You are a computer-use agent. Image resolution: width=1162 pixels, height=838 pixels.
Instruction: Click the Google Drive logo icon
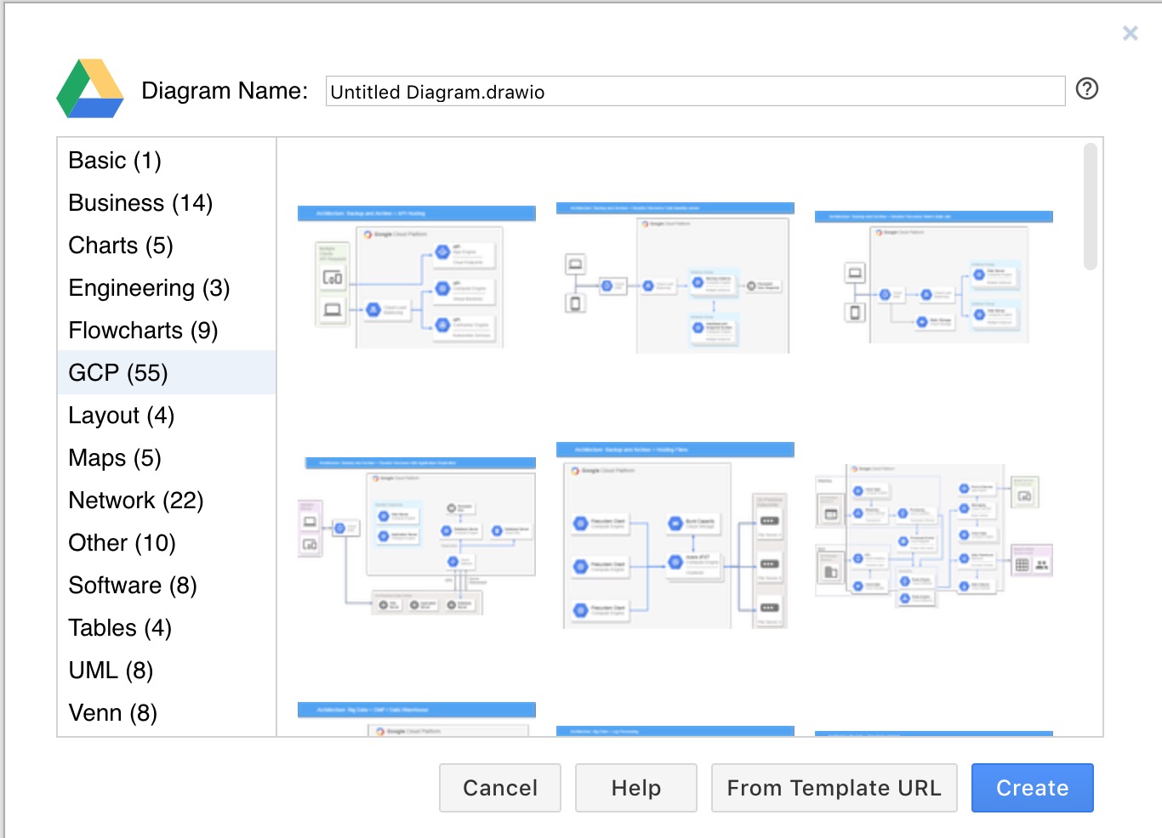click(88, 88)
